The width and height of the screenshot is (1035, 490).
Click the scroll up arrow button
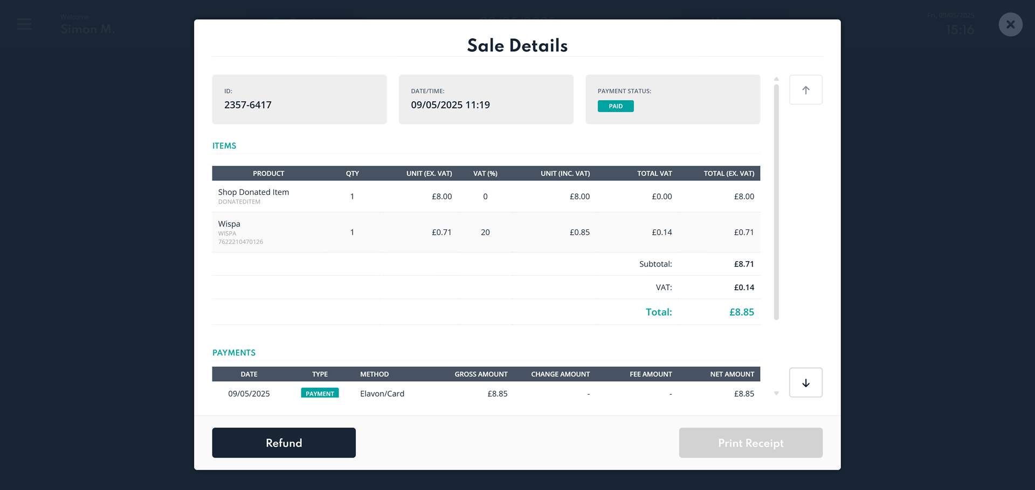point(805,90)
